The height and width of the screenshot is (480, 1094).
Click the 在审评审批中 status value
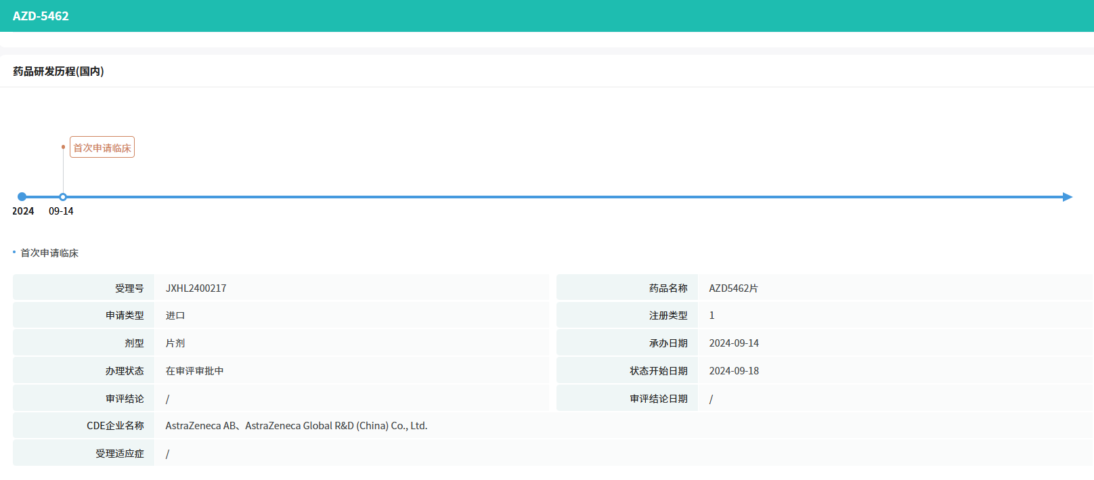point(194,371)
